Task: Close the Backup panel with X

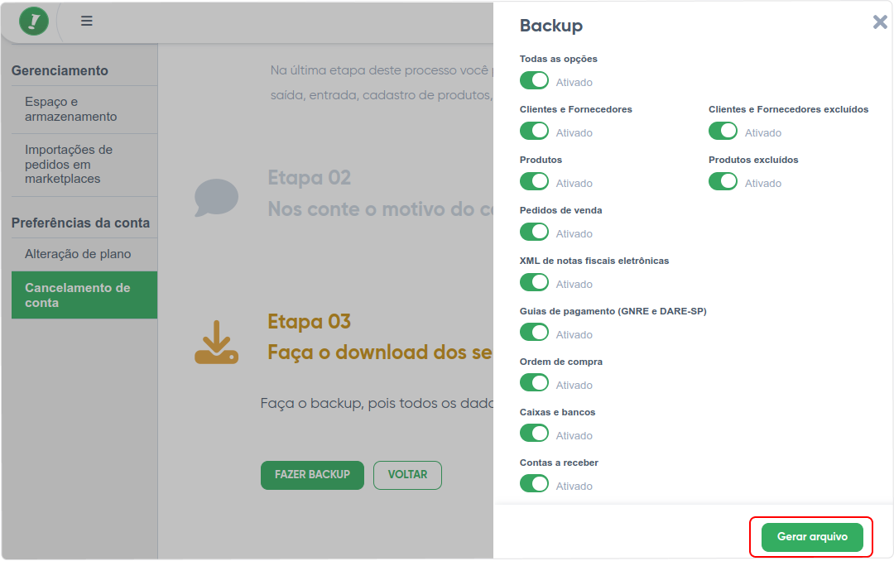Action: (x=880, y=22)
